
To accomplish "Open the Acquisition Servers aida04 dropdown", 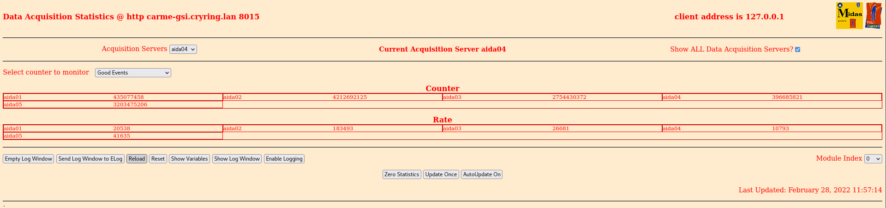I will click(x=183, y=49).
